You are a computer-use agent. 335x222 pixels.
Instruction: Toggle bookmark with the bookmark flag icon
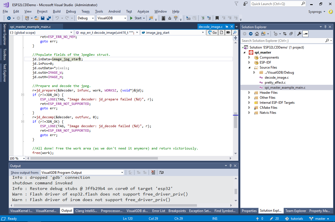tap(217, 18)
